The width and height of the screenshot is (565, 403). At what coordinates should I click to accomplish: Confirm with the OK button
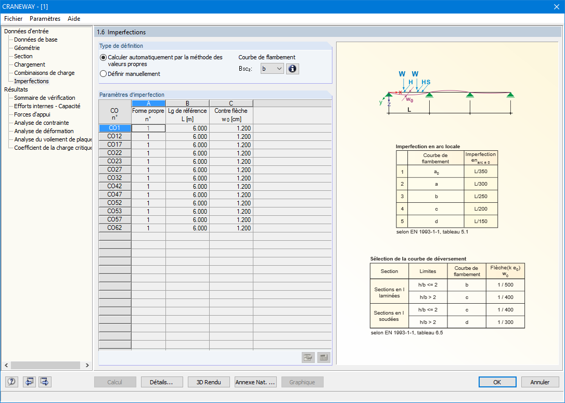tap(497, 382)
